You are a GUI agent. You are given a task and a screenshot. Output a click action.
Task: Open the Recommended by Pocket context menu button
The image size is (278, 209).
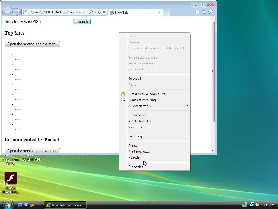tap(32, 150)
